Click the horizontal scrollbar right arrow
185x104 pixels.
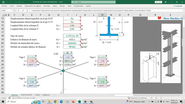[x=182, y=95]
